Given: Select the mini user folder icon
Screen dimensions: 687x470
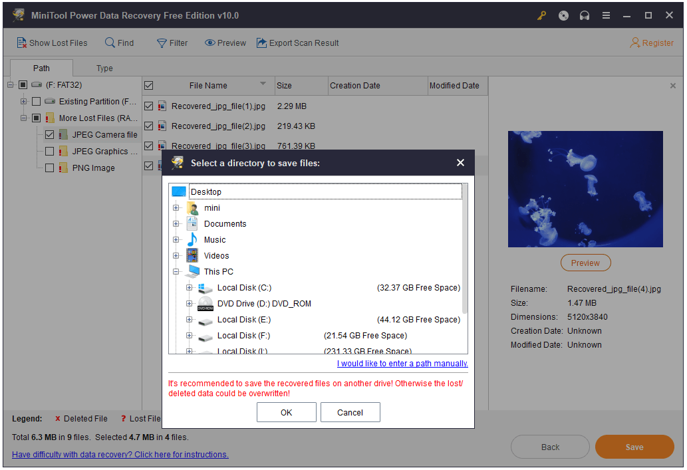Looking at the screenshot, I should pos(192,208).
